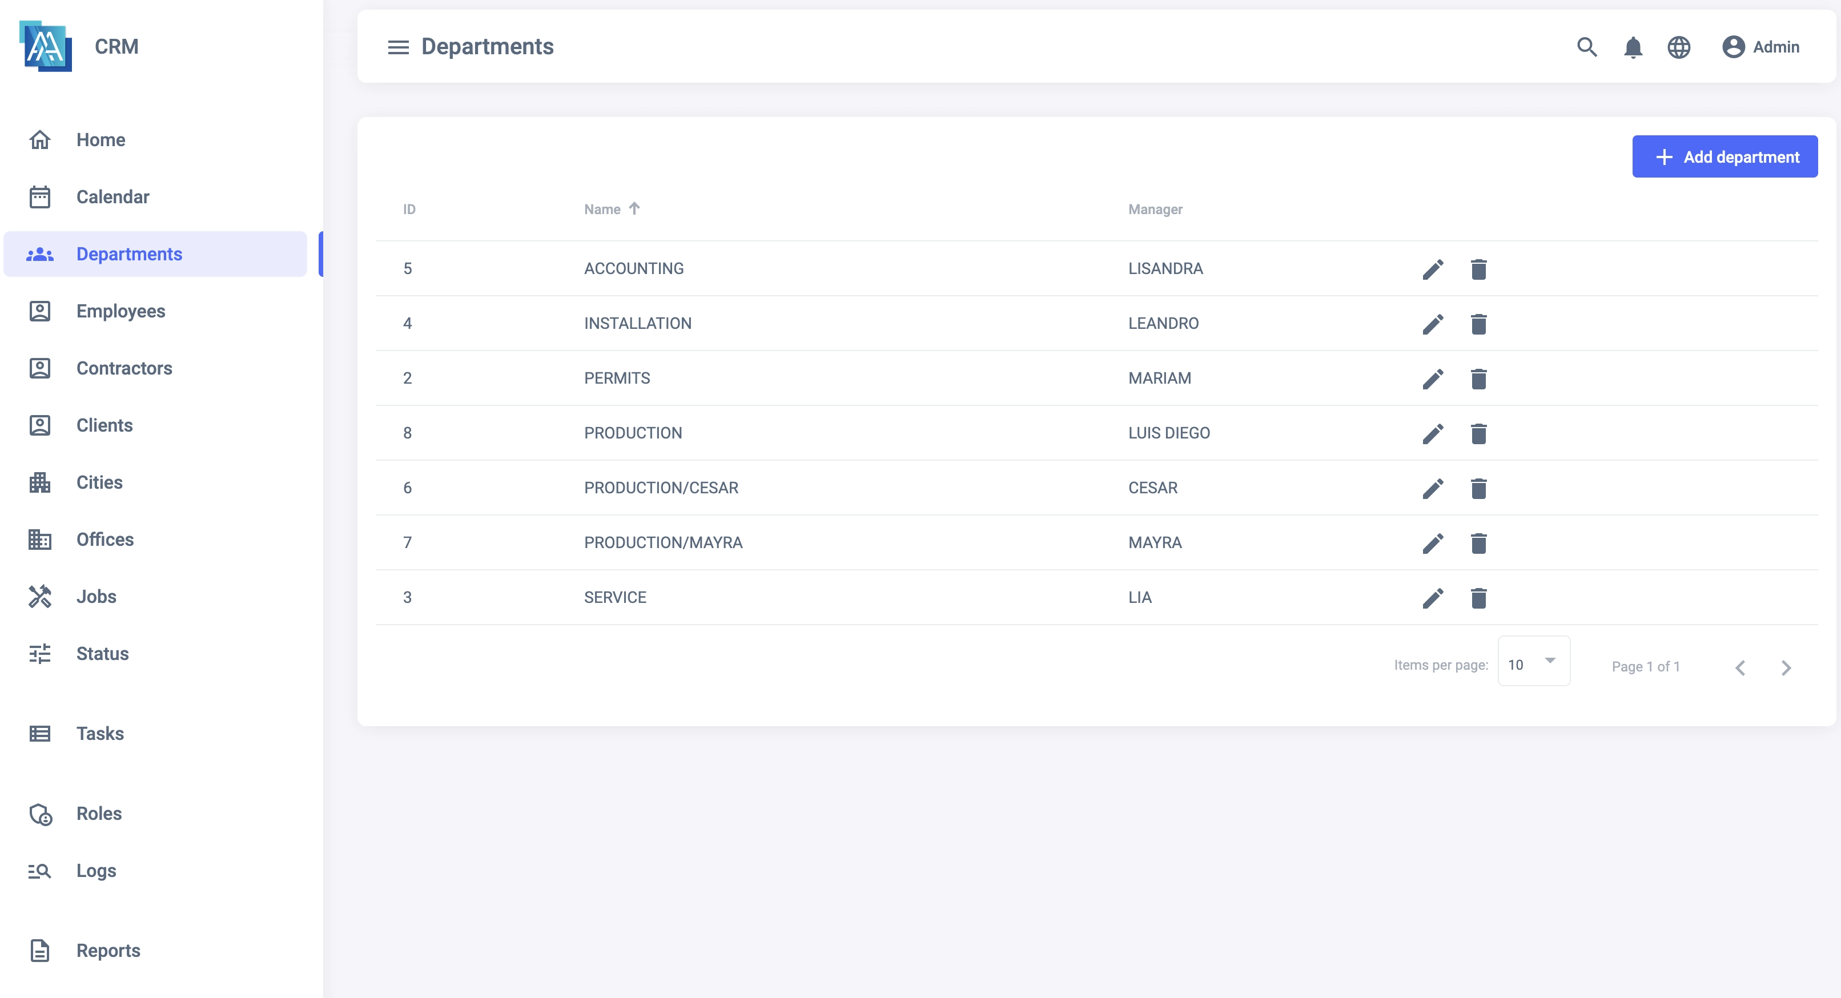Viewport: 1841px width, 998px height.
Task: Click the search magnifier icon
Action: click(1586, 47)
